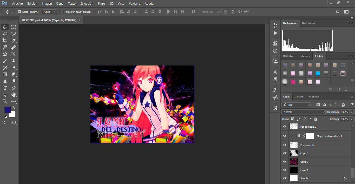
Task: Clear style with the no-style button
Action: [x=330, y=89]
